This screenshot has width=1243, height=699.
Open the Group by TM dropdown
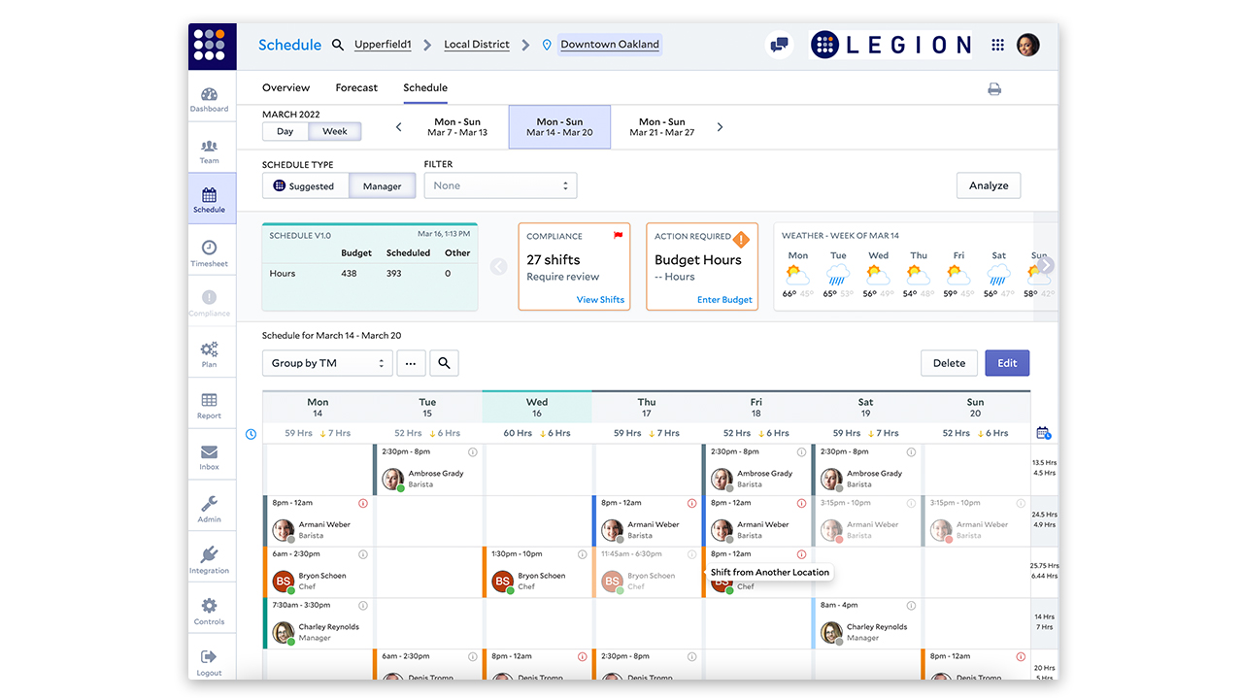[x=327, y=362]
